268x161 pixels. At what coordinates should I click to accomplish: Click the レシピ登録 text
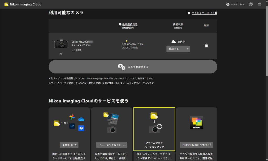76,50
